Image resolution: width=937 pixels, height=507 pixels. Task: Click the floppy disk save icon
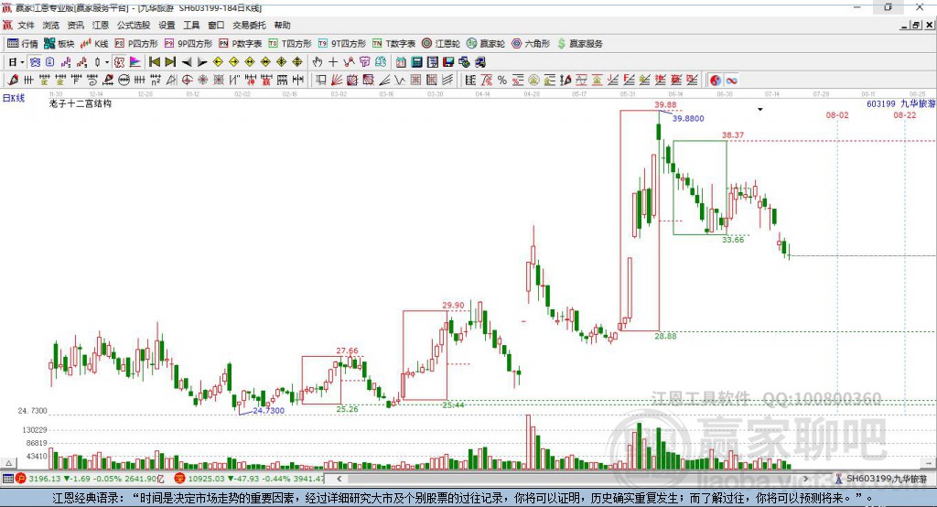coord(448,62)
